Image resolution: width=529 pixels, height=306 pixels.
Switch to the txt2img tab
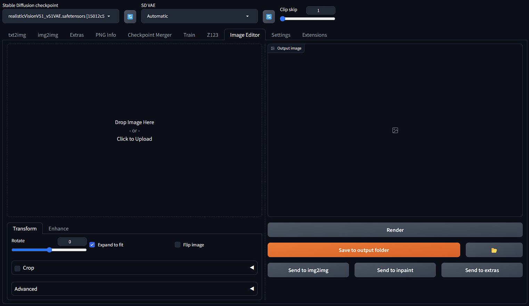tap(17, 35)
